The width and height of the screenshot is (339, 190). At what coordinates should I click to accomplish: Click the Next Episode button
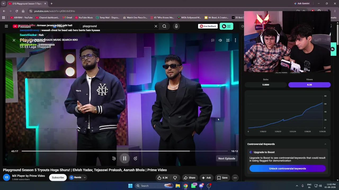click(227, 158)
